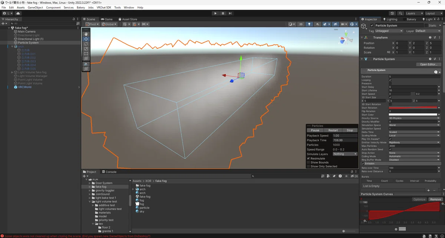Click the global search icon

[400, 13]
